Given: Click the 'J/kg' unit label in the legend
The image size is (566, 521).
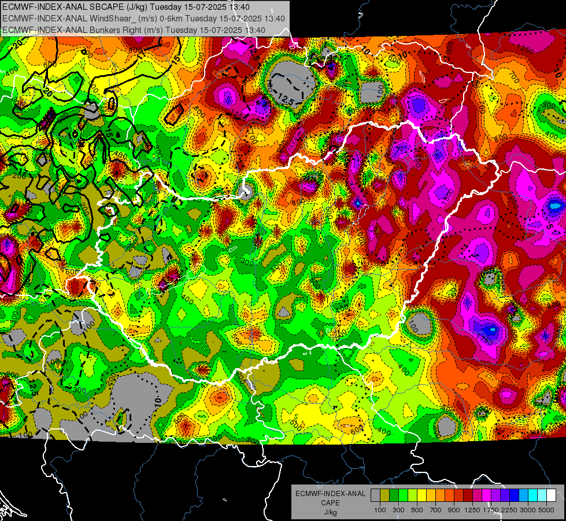Looking at the screenshot, I should pos(330,512).
